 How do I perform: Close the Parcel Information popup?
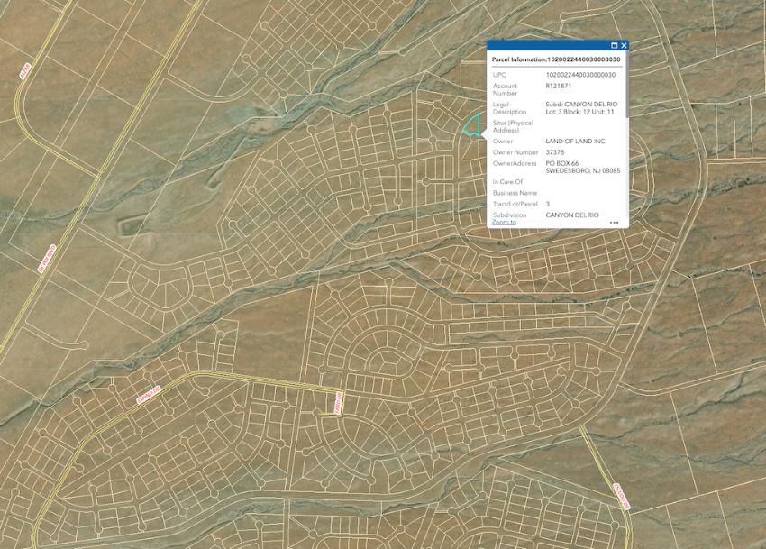click(624, 45)
